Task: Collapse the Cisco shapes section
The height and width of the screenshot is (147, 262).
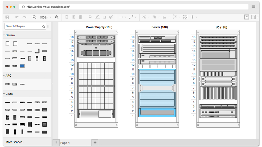Action: point(27,94)
